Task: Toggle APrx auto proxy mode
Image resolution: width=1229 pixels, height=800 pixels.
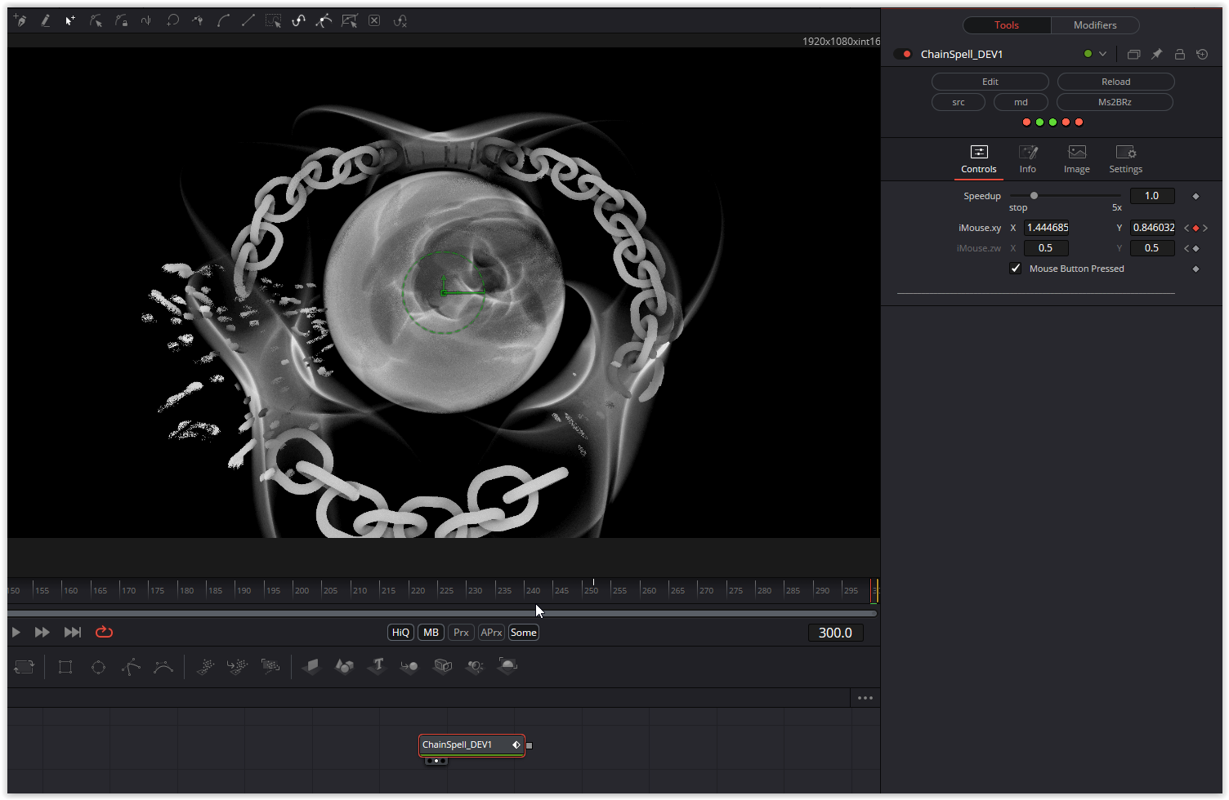Action: pos(491,633)
